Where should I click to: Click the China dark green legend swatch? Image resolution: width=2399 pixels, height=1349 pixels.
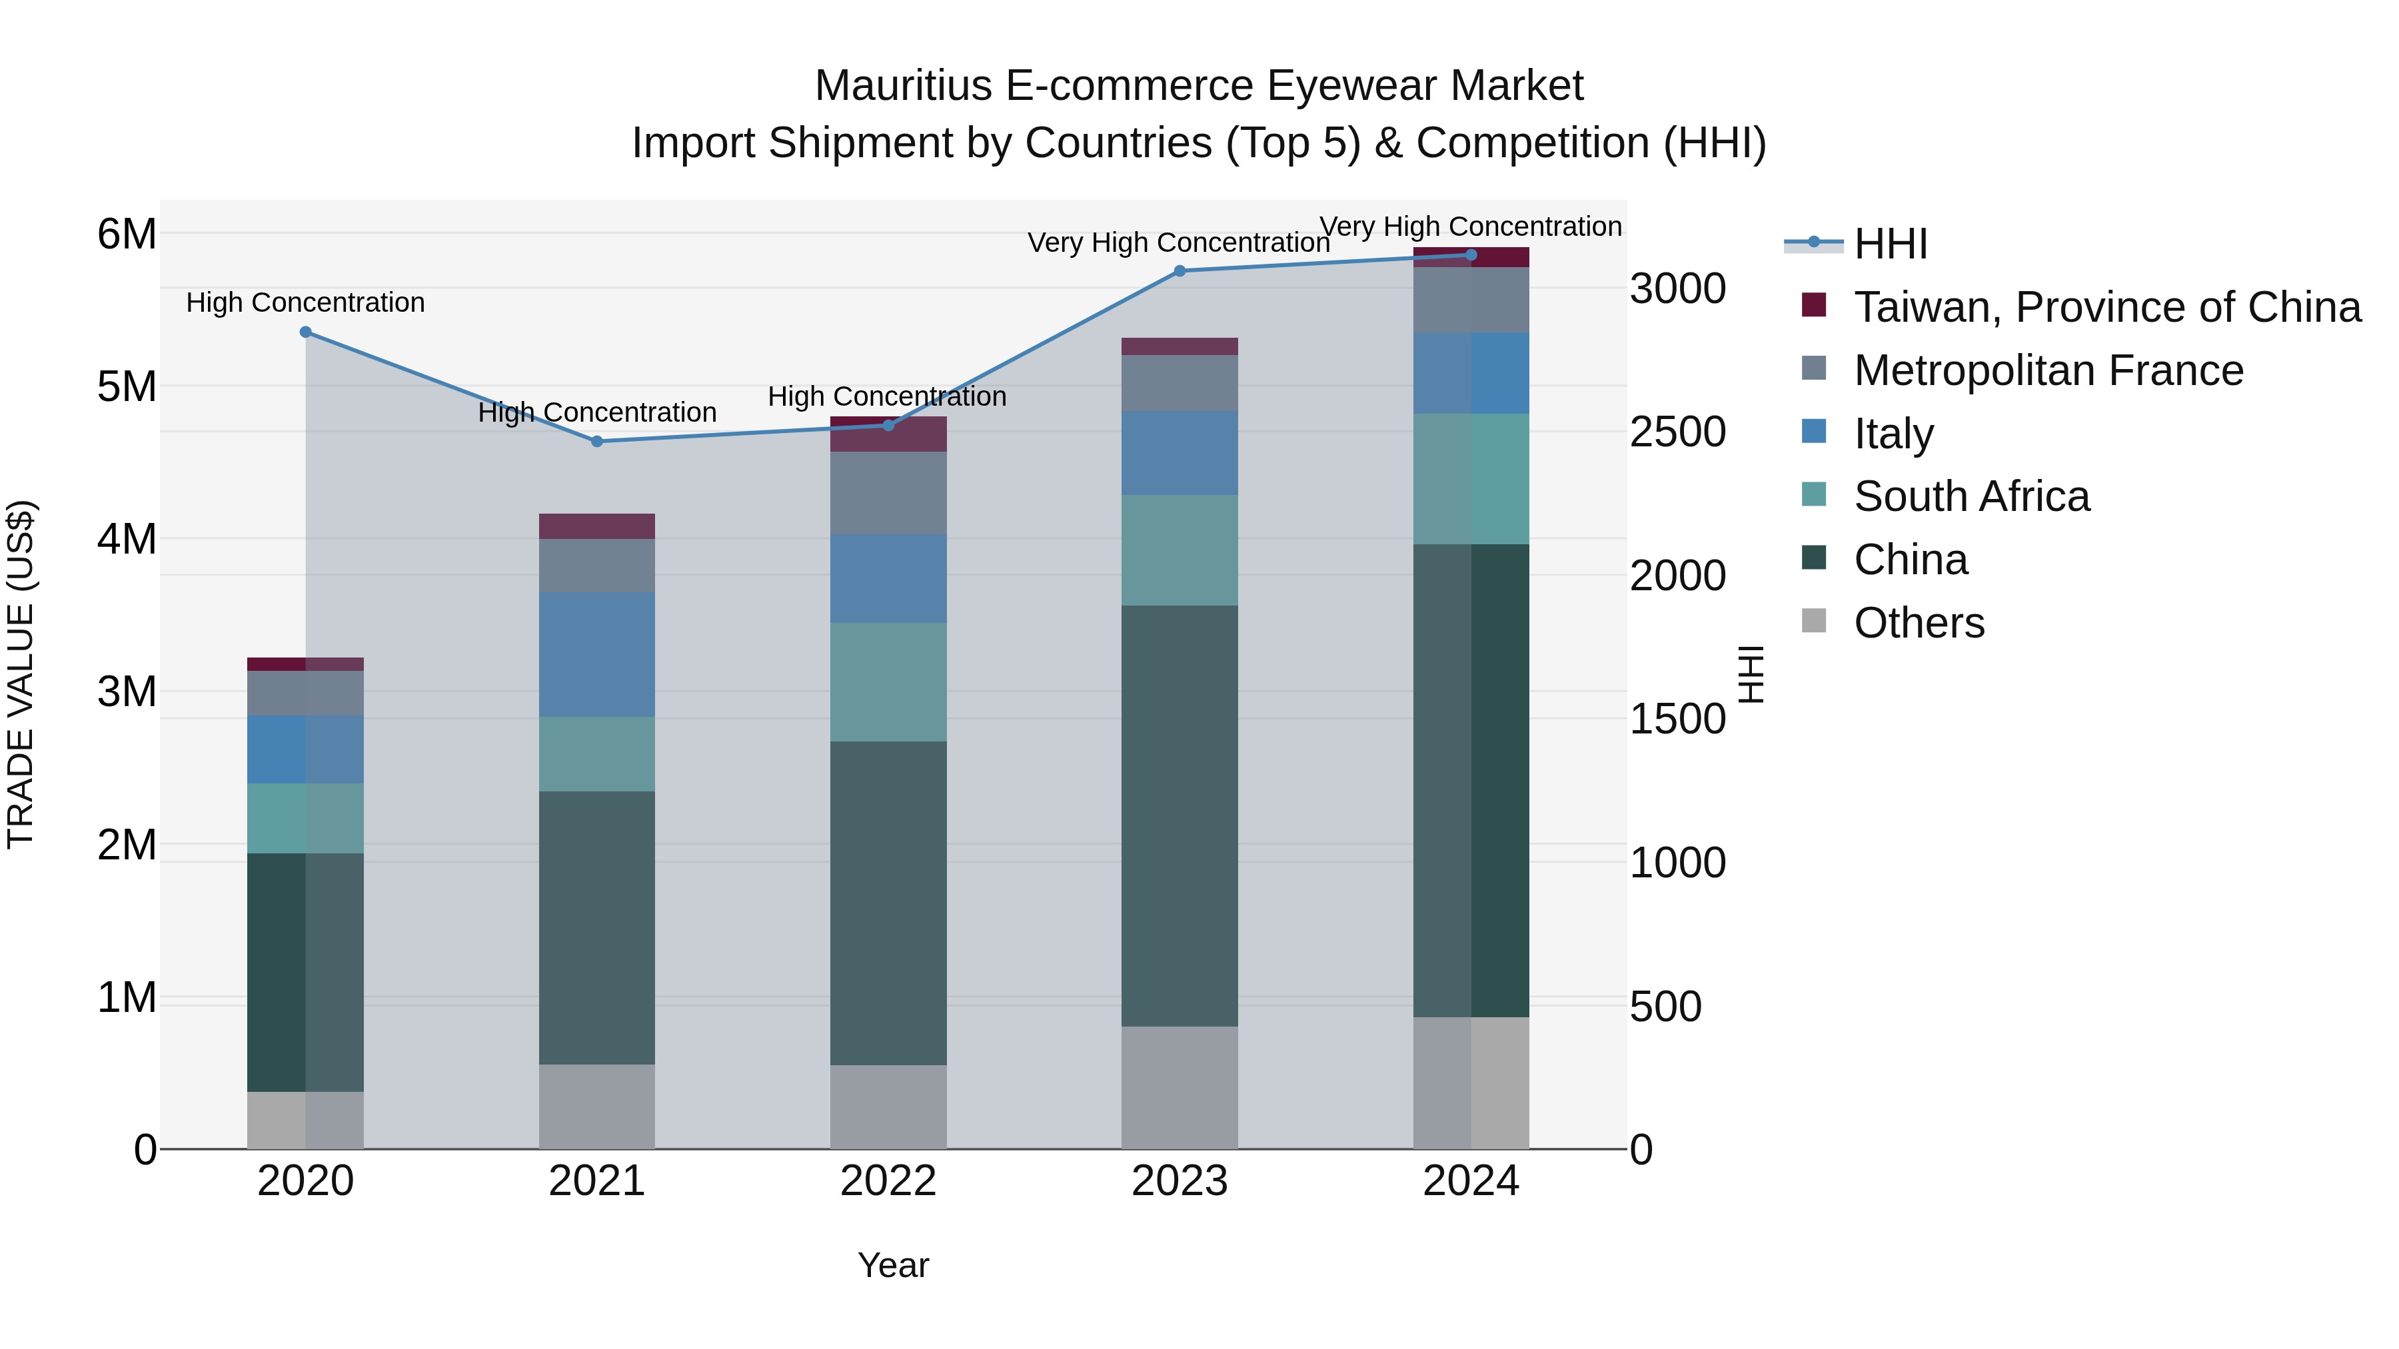coord(1813,558)
